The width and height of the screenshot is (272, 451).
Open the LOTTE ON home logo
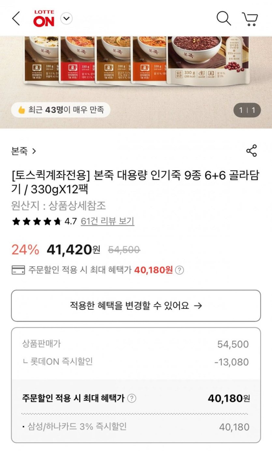click(x=44, y=19)
